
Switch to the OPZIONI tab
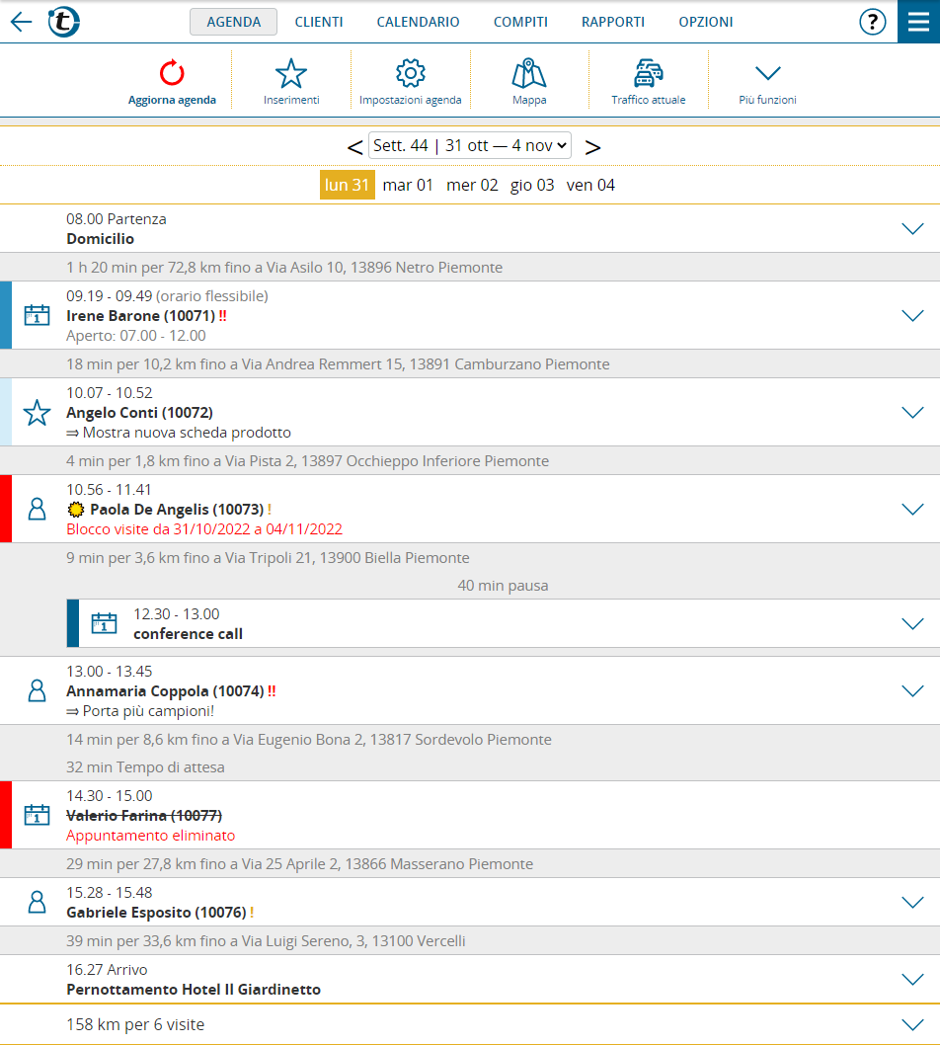(706, 22)
